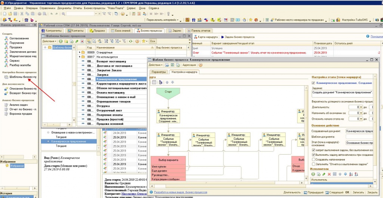This screenshot has height=198, width=383.
Task: Toggle hierarchical view icon in templates toolbar
Action: click(89, 41)
